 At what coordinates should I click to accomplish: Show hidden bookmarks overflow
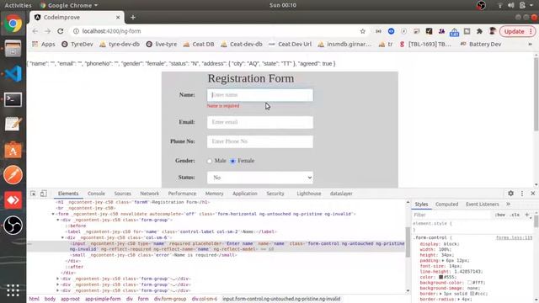(x=530, y=45)
